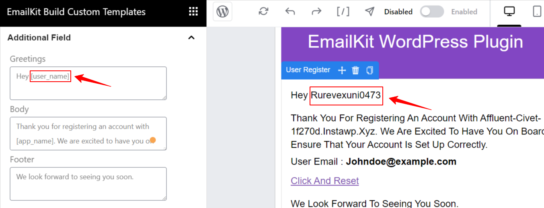Redo the last change
The image size is (544, 208).
[316, 12]
